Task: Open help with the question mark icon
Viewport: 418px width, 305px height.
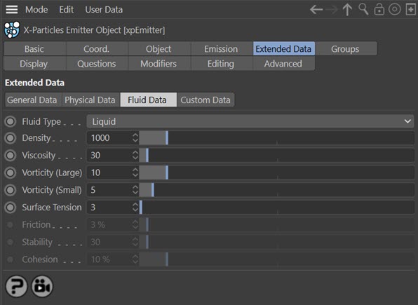Action: (x=17, y=287)
